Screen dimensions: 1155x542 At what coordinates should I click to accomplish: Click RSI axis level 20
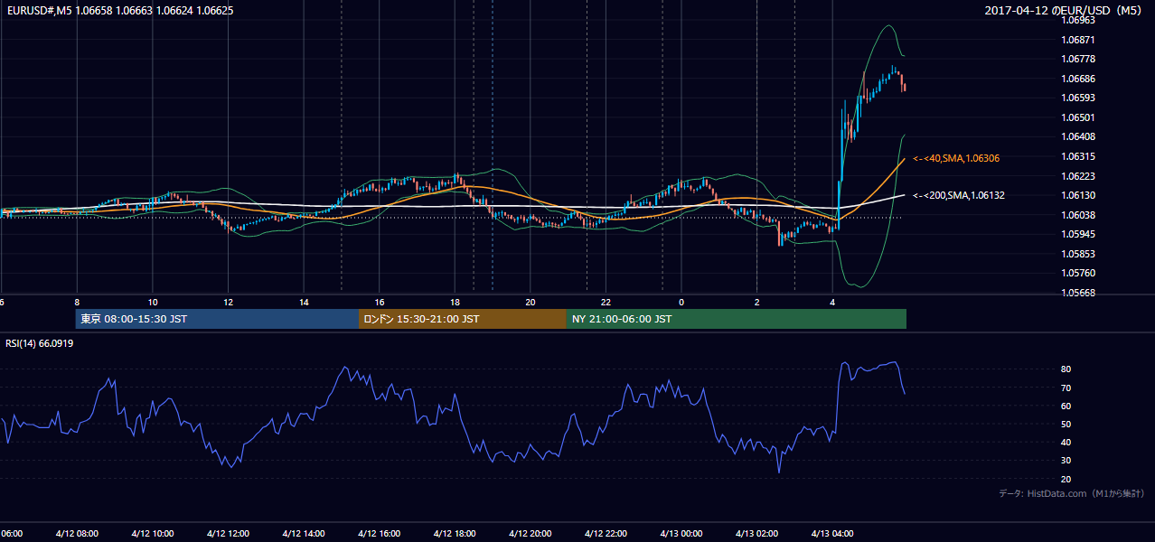pyautogui.click(x=1066, y=479)
